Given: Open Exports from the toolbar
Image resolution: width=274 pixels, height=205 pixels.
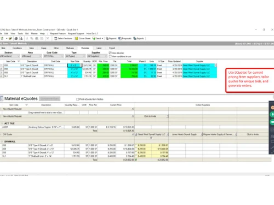Looking at the screenshot, I should pyautogui.click(x=139, y=38).
